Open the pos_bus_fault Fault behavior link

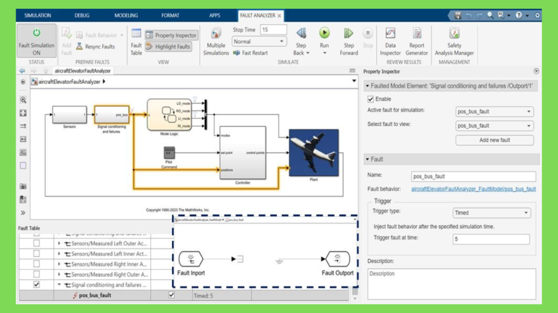click(474, 189)
